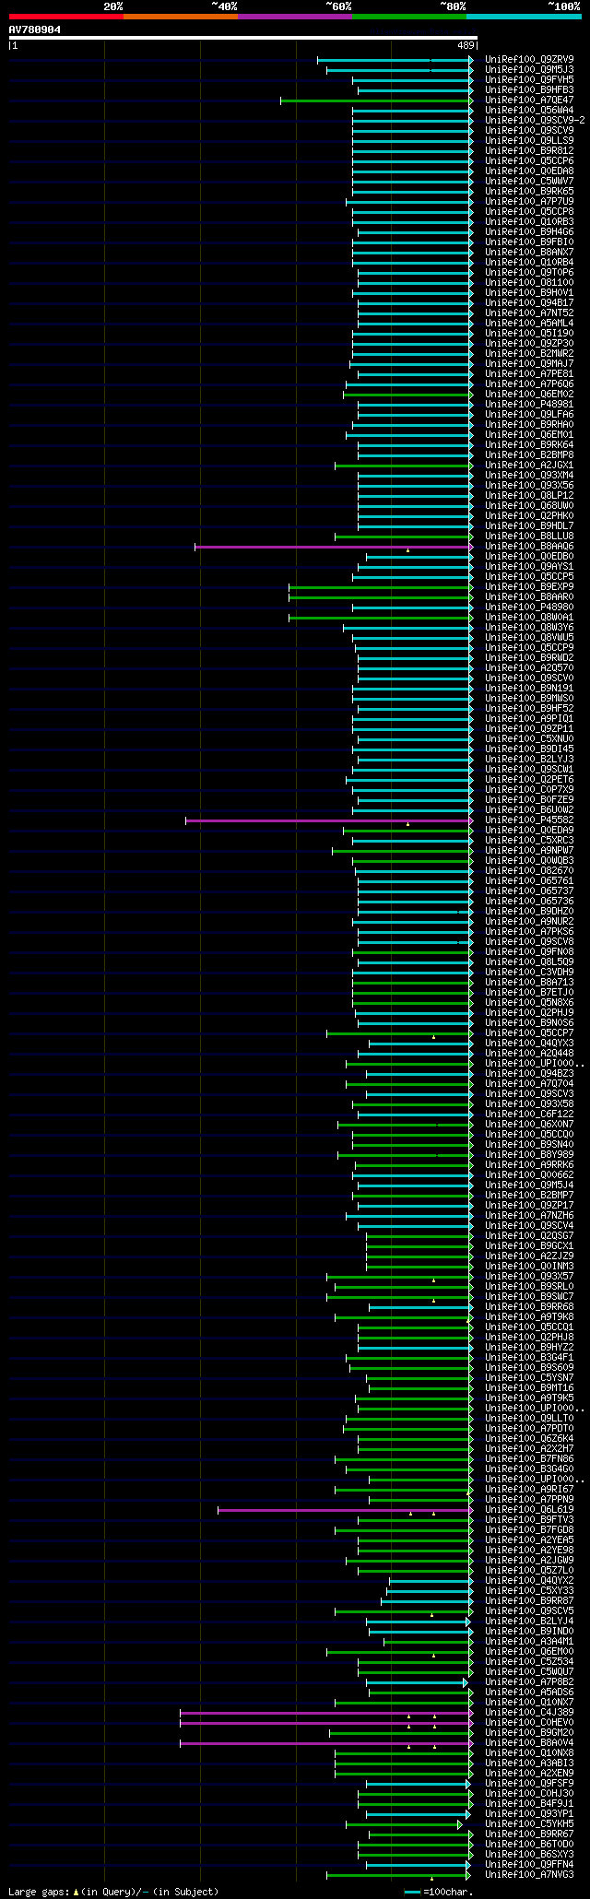Select the UniRef100_B9GCX1 label
The height and width of the screenshot is (1899, 590).
point(529,1245)
